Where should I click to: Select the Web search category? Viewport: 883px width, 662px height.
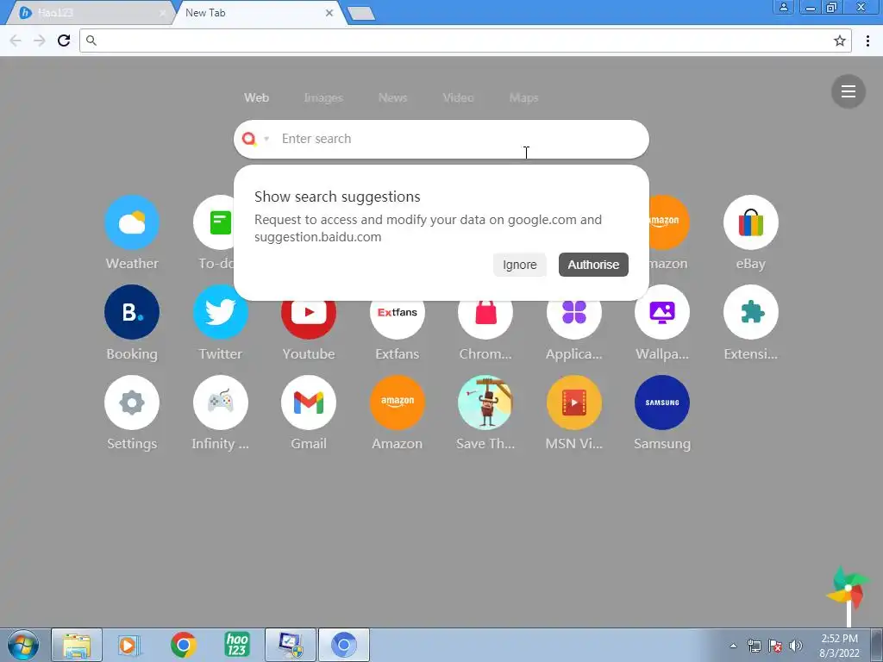point(256,97)
